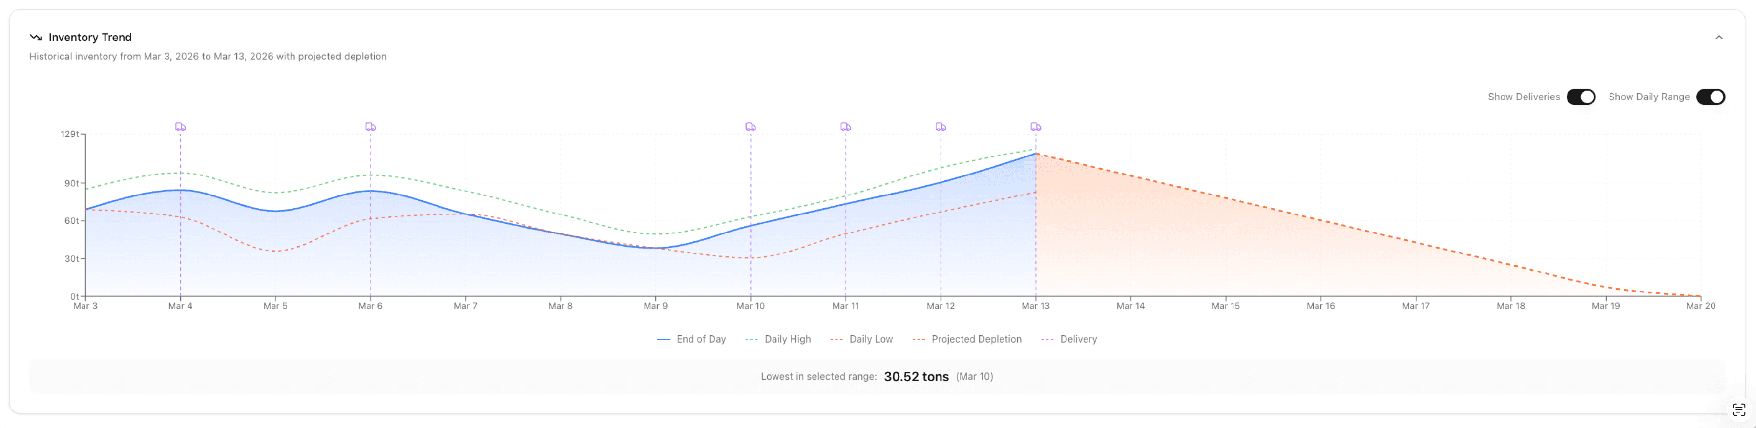Click the Mar 10 date in summary row

975,376
